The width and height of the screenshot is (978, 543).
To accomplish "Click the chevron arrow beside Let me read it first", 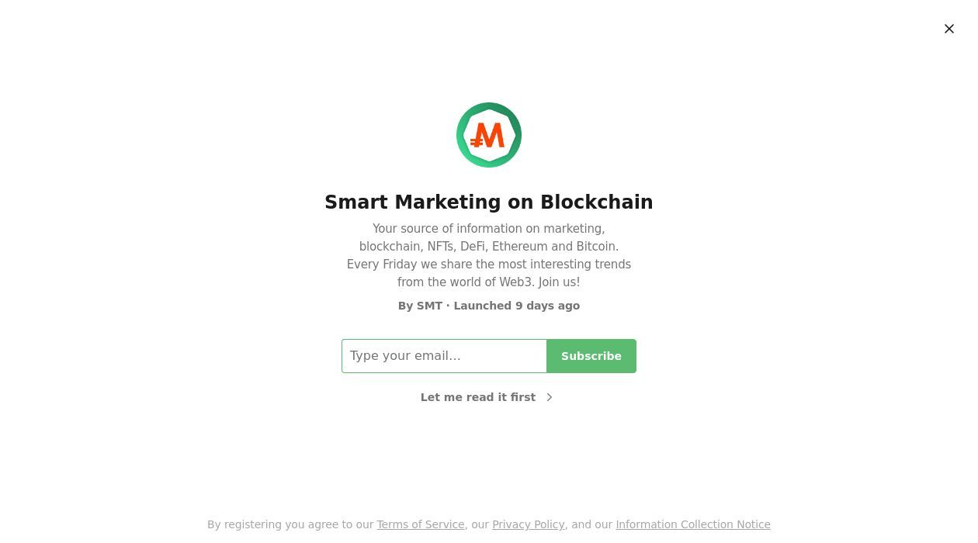I will pyautogui.click(x=550, y=397).
